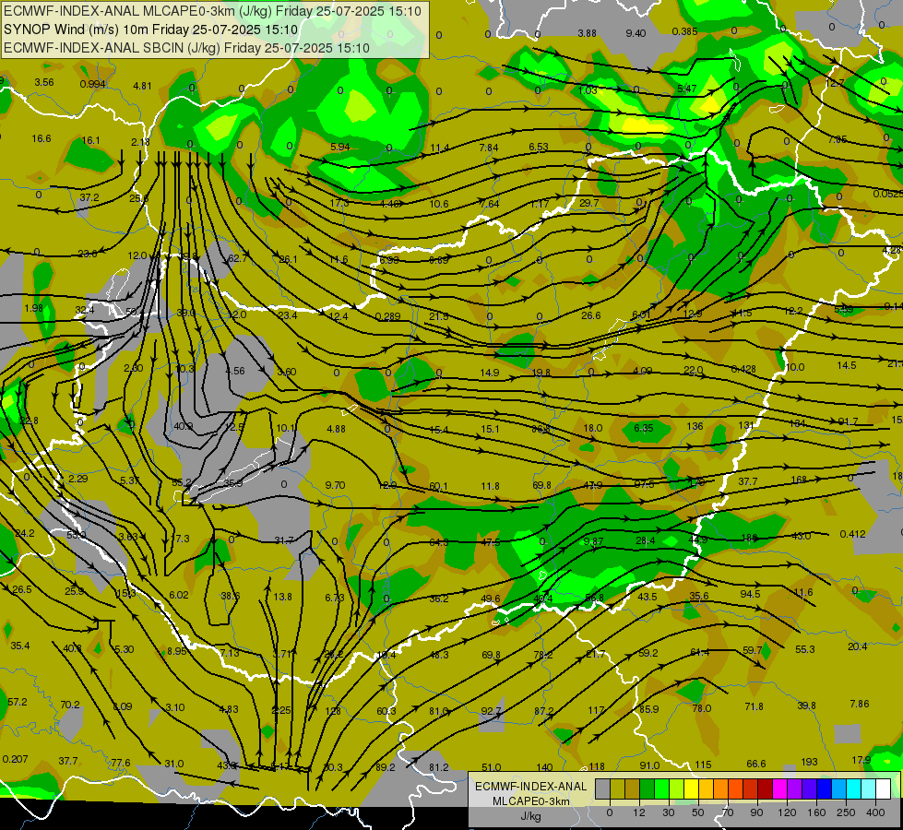Image resolution: width=903 pixels, height=830 pixels.
Task: Click the magenta swatch in the color legend
Action: click(x=779, y=789)
